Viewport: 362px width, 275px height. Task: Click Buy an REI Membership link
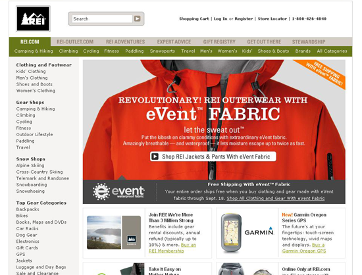[x=172, y=248]
